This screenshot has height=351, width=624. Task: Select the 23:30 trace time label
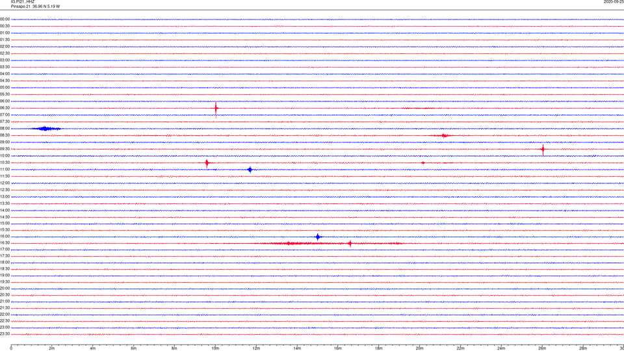[x=5, y=334]
